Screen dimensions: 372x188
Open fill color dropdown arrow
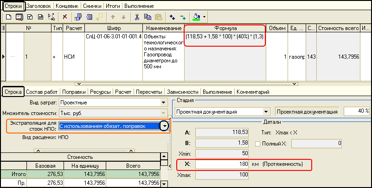[205, 17]
